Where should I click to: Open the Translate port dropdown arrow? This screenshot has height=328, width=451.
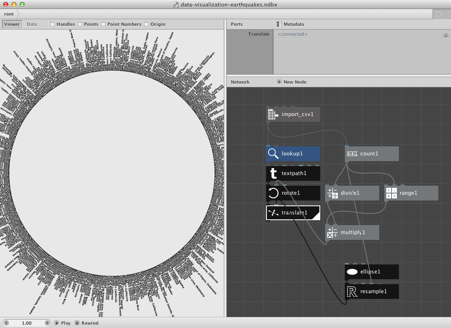pos(446,36)
